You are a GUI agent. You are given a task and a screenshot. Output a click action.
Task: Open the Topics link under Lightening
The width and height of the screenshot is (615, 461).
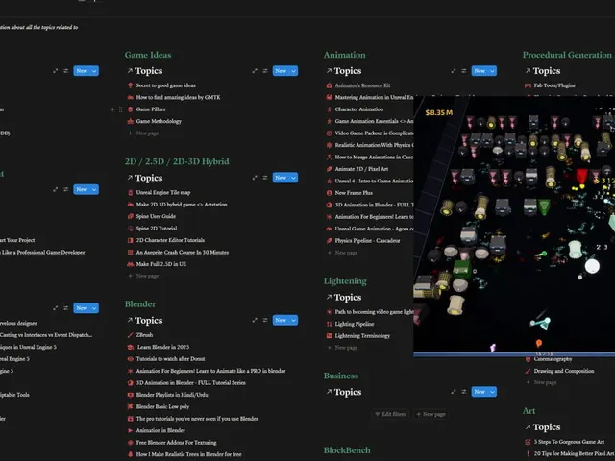tap(344, 298)
